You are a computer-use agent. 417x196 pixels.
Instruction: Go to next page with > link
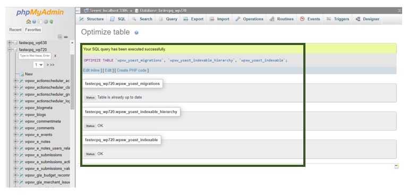pos(47,65)
